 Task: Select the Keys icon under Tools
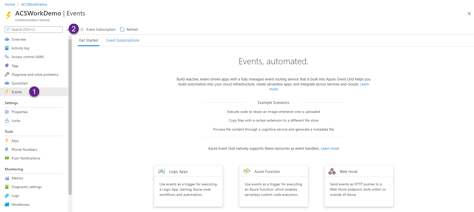(x=7, y=141)
